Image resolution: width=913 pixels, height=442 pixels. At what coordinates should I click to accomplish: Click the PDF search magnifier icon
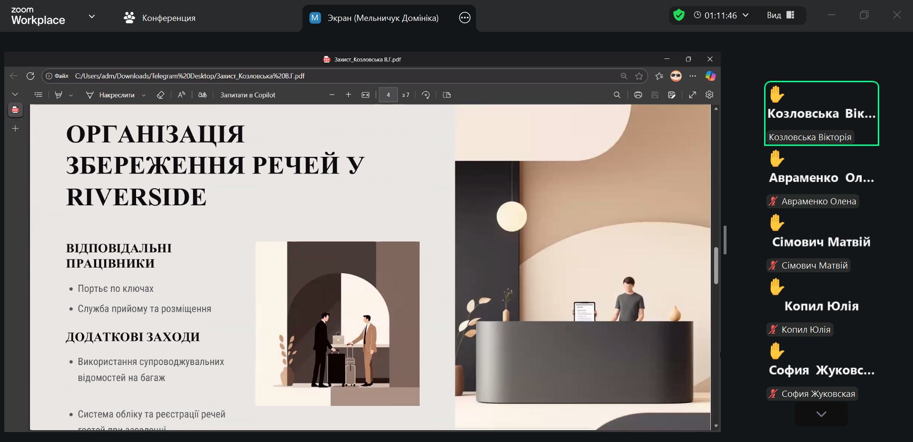617,95
